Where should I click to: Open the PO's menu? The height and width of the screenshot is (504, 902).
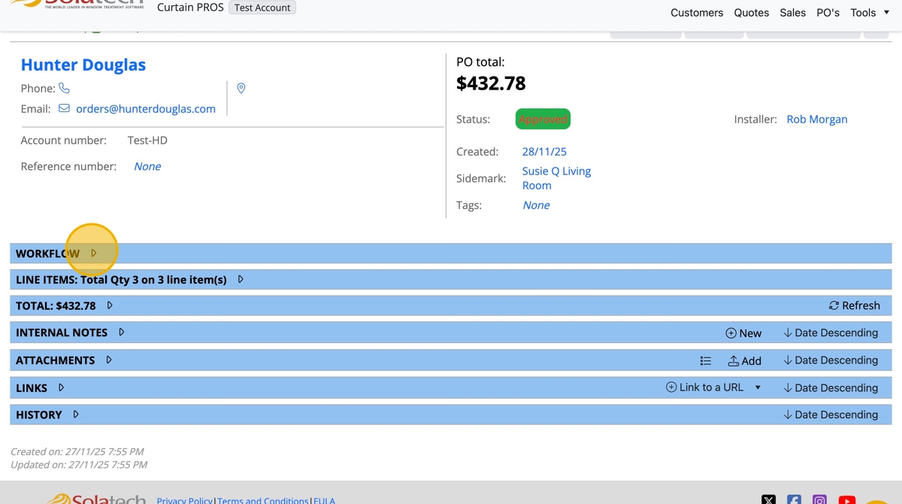(x=828, y=12)
